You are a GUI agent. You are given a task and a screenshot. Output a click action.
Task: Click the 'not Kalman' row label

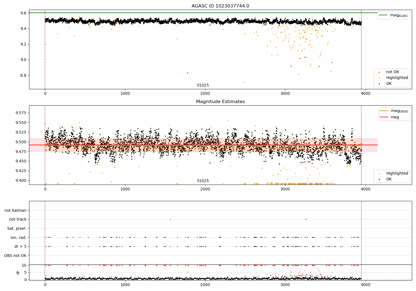(16, 210)
